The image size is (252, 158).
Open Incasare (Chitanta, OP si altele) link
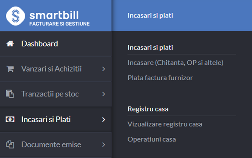(x=175, y=63)
